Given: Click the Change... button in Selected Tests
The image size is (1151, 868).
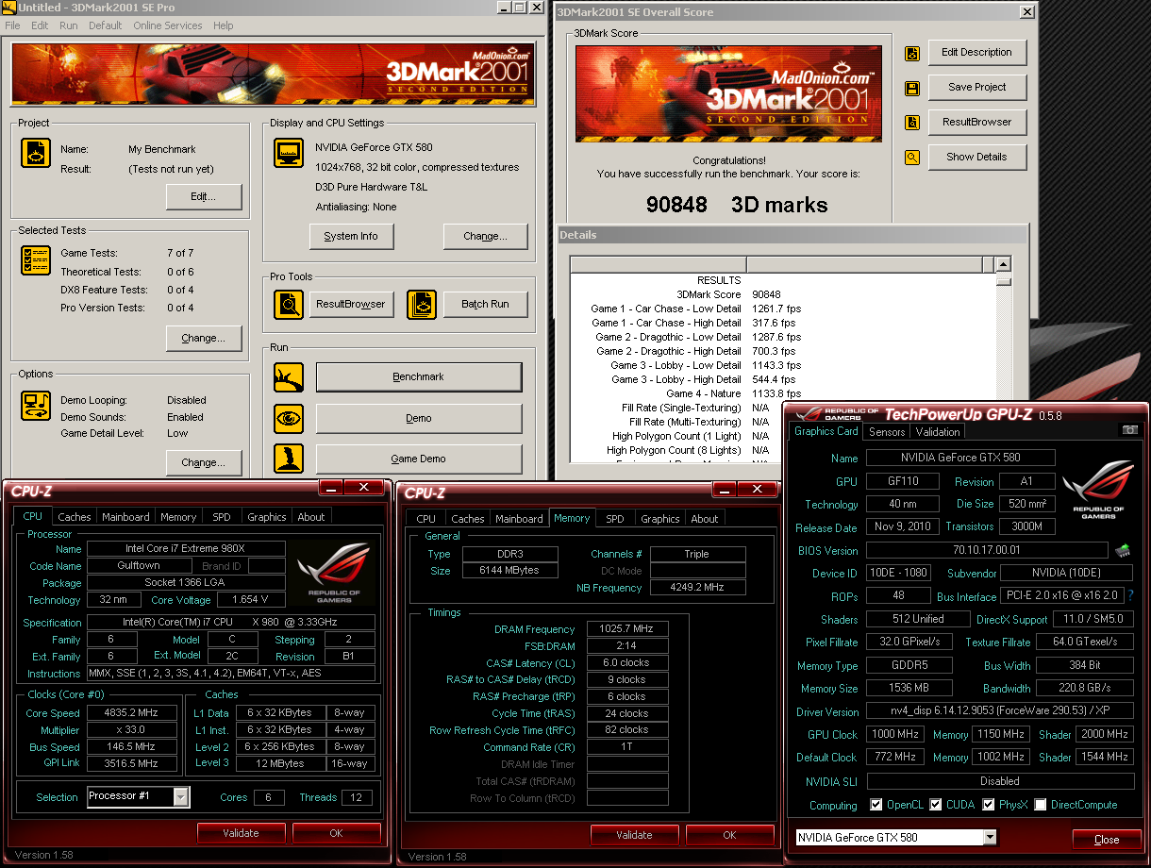Looking at the screenshot, I should [204, 338].
